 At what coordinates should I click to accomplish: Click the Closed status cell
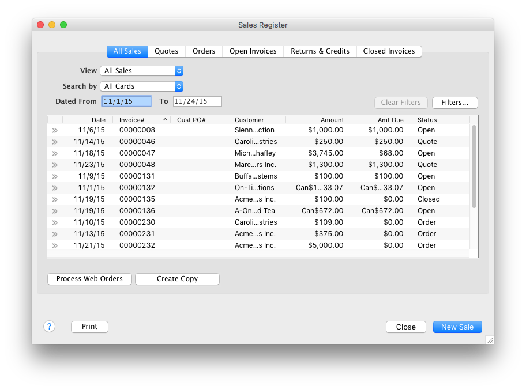pyautogui.click(x=429, y=199)
